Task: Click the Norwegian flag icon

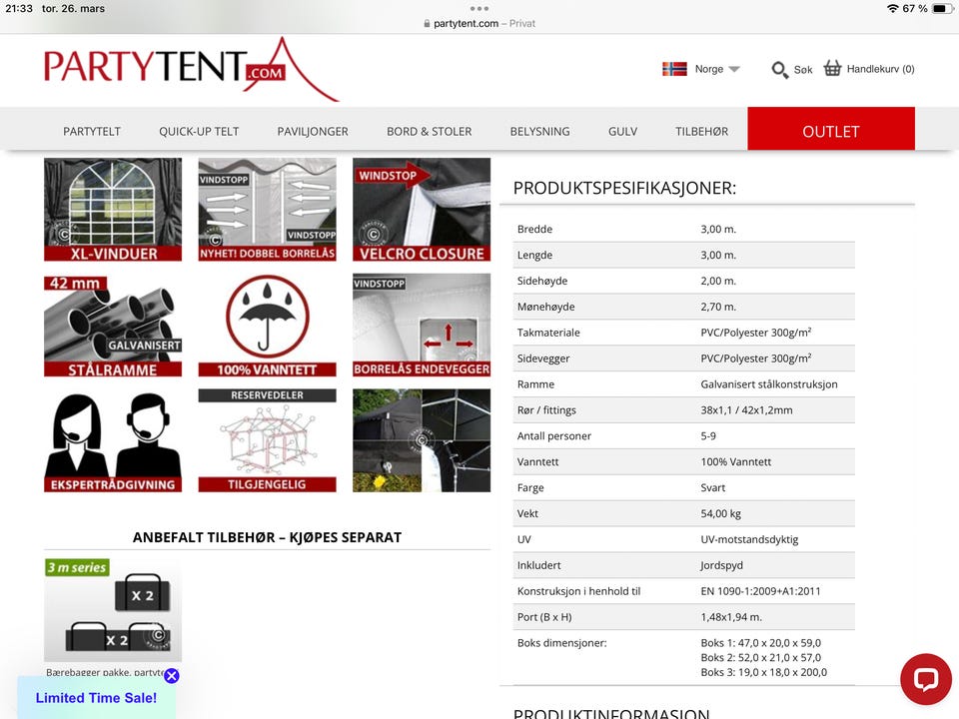Action: (674, 69)
